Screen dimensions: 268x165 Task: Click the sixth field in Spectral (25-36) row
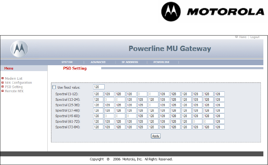(153, 105)
